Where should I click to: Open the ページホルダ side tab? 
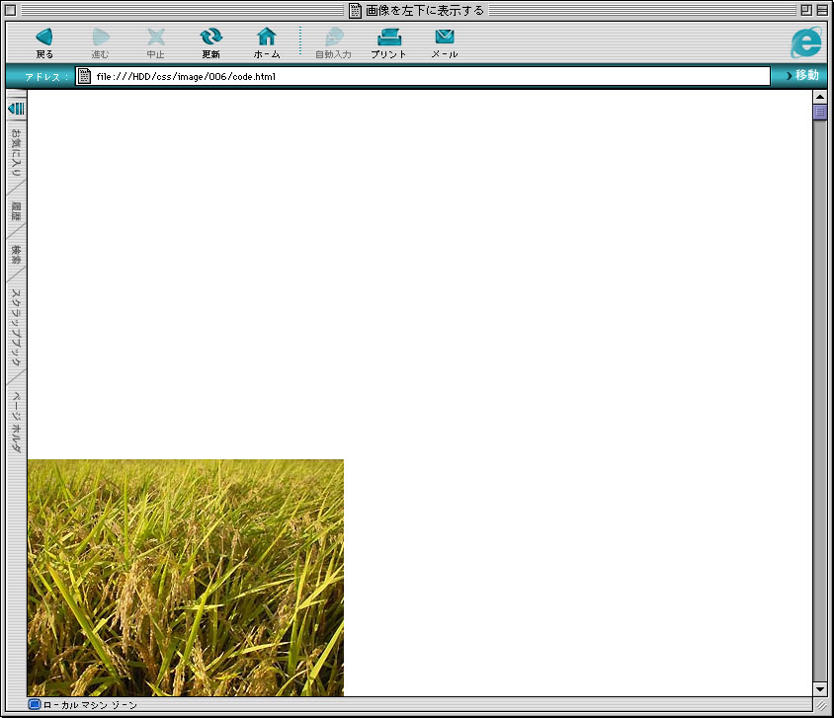[x=16, y=423]
